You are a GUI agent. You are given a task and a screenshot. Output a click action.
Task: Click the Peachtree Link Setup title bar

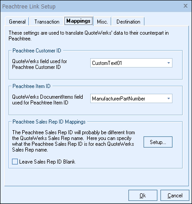tap(96, 6)
